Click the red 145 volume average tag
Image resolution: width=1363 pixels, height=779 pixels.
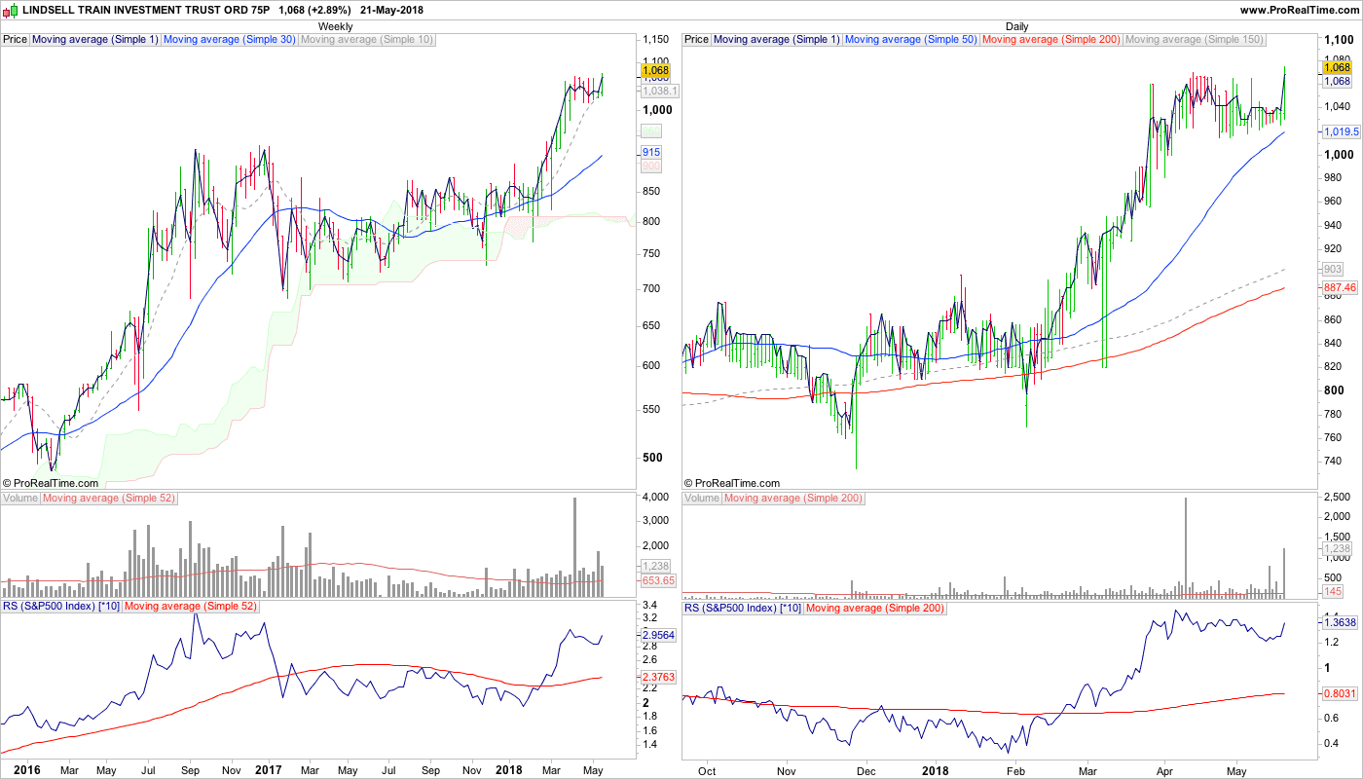(1334, 591)
